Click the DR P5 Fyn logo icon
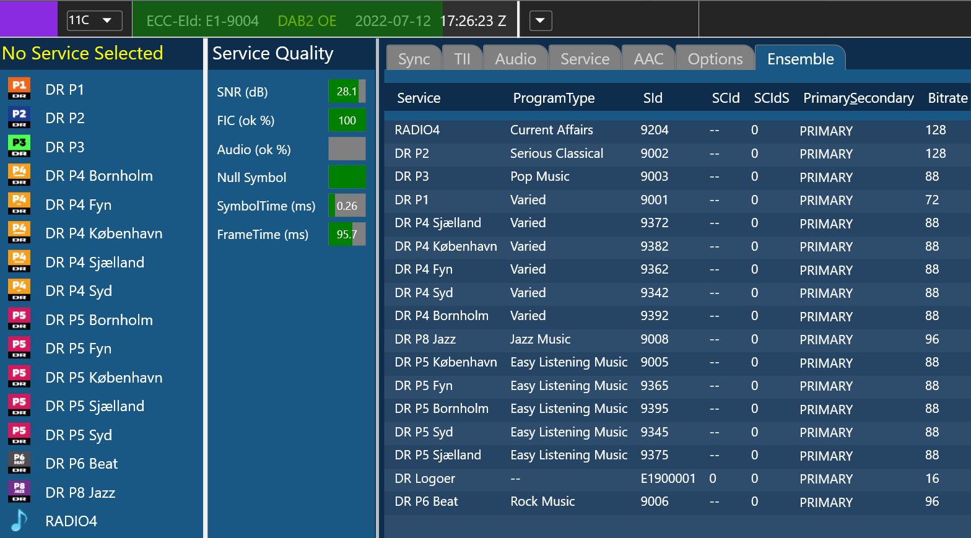Image resolution: width=971 pixels, height=538 pixels. point(19,349)
